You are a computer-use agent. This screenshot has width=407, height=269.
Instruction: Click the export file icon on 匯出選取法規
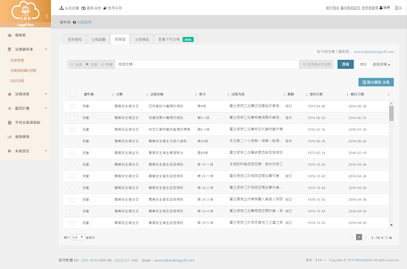coord(364,82)
